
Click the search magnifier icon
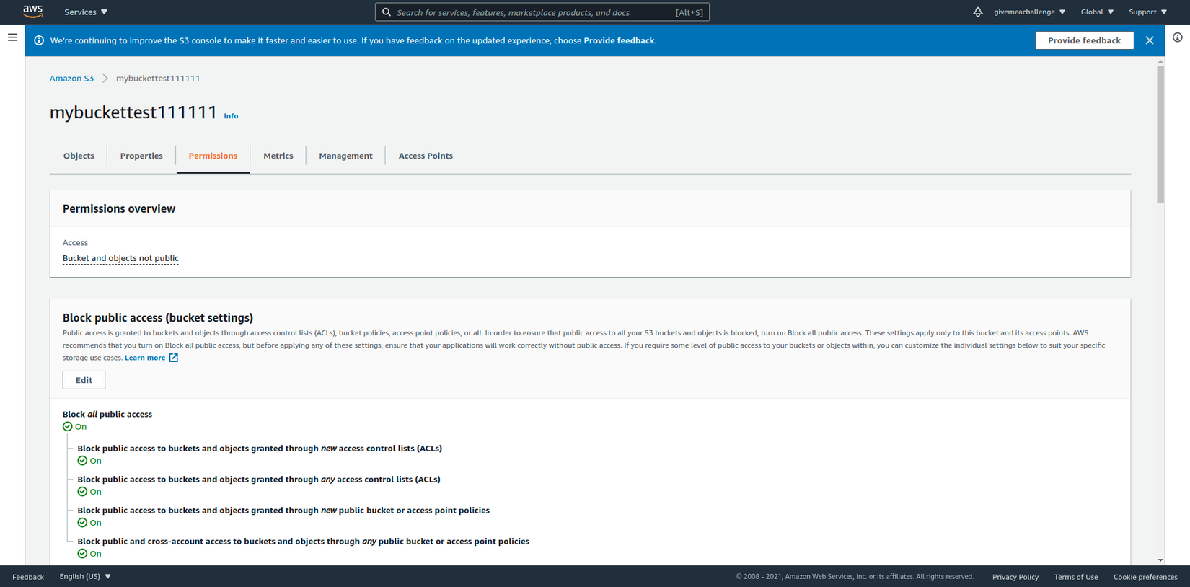click(387, 12)
